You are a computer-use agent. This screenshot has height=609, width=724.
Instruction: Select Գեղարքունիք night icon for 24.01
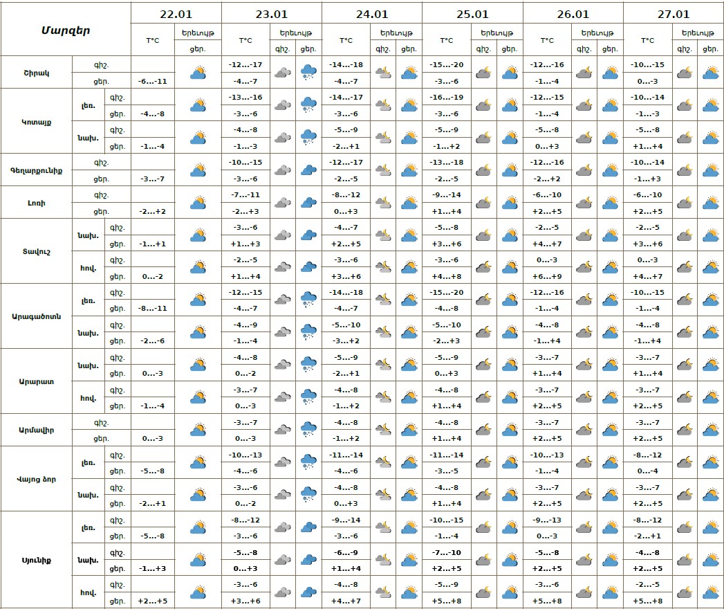tap(382, 170)
